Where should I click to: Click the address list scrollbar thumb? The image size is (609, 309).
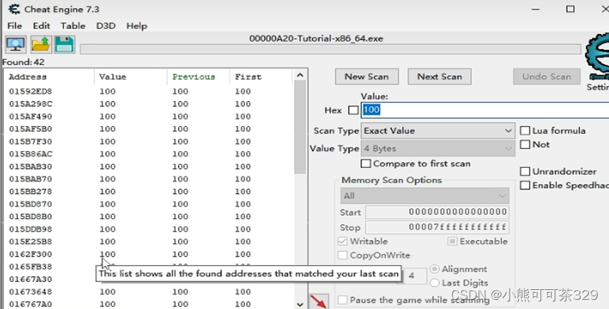[300, 128]
